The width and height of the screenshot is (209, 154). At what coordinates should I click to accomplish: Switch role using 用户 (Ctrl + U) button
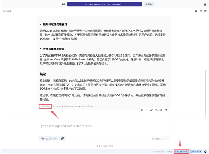(x=49, y=139)
